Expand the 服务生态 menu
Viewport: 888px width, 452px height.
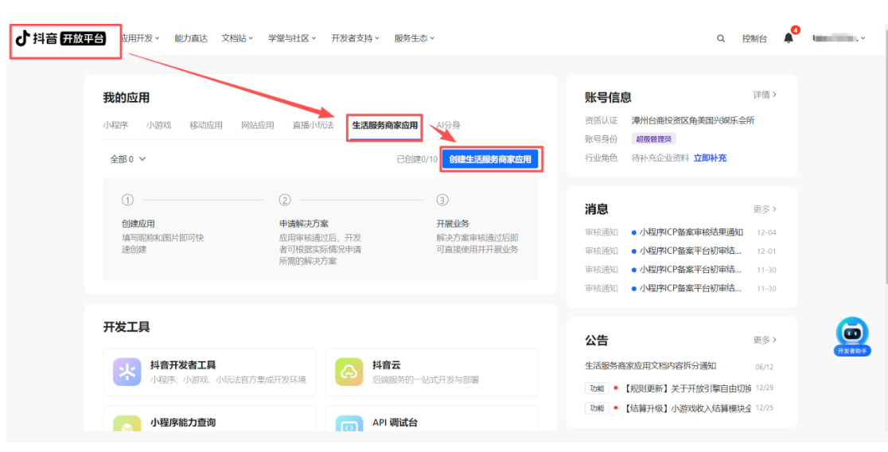414,38
